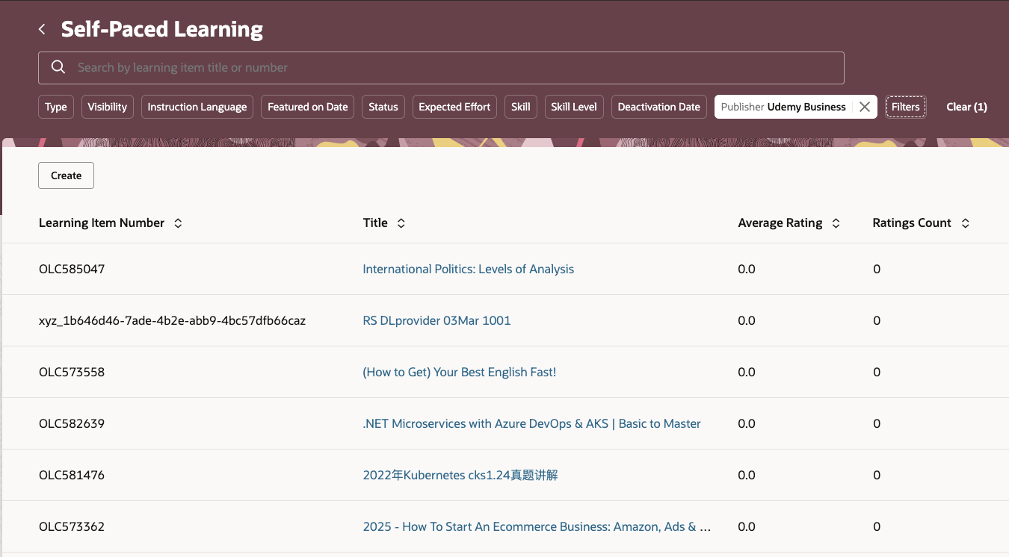Viewport: 1009px width, 557px height.
Task: Open the Featured on Date filter
Action: [x=308, y=107]
